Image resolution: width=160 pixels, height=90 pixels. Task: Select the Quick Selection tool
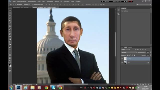pyautogui.click(x=10, y=18)
